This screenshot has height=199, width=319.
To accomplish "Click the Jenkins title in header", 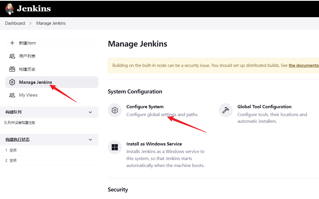I will (x=34, y=8).
